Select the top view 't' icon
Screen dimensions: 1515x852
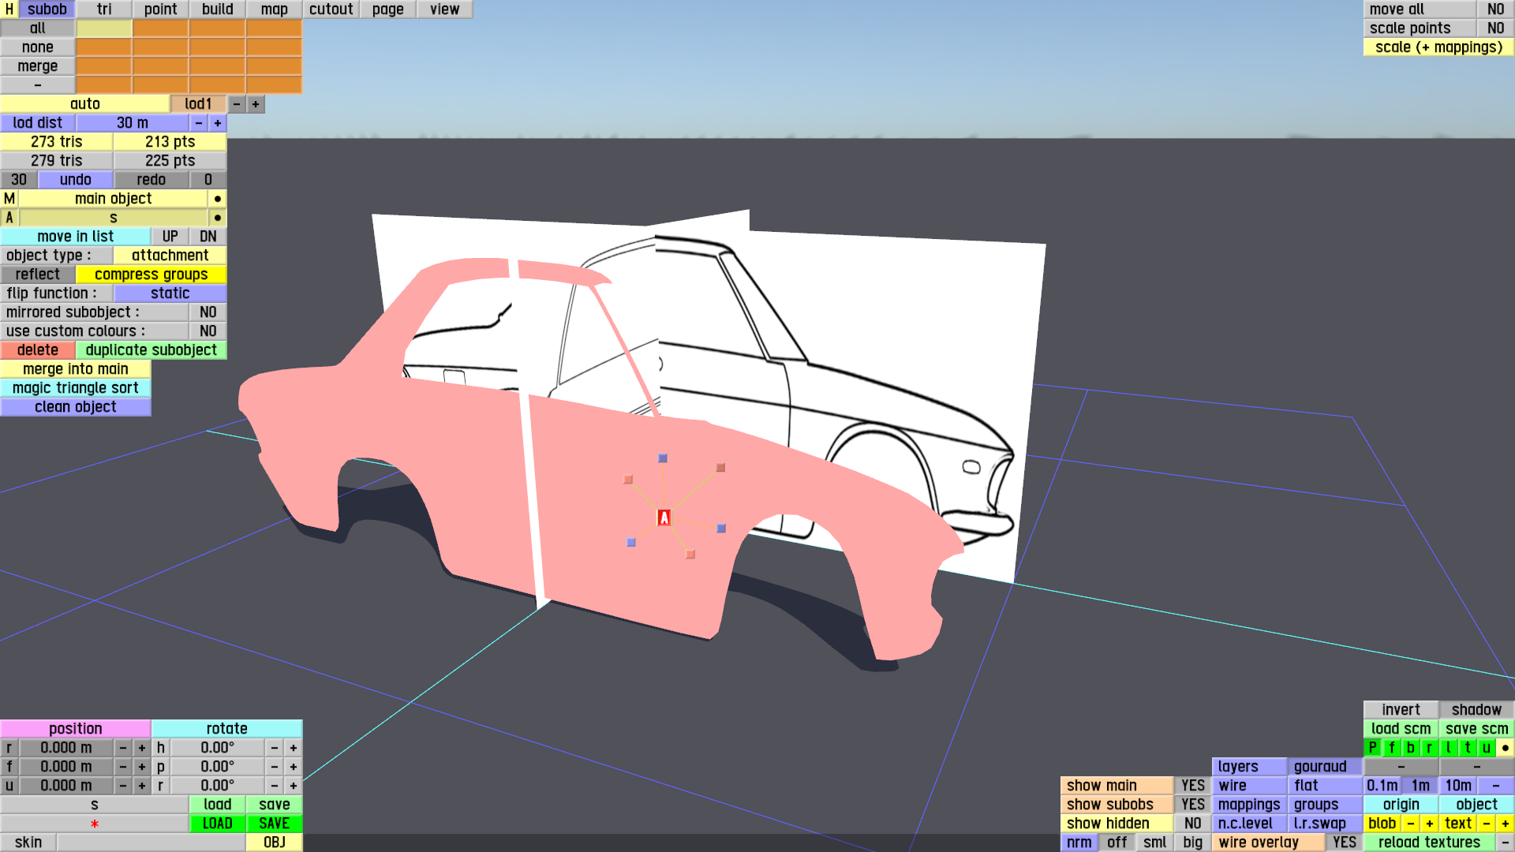[1468, 748]
